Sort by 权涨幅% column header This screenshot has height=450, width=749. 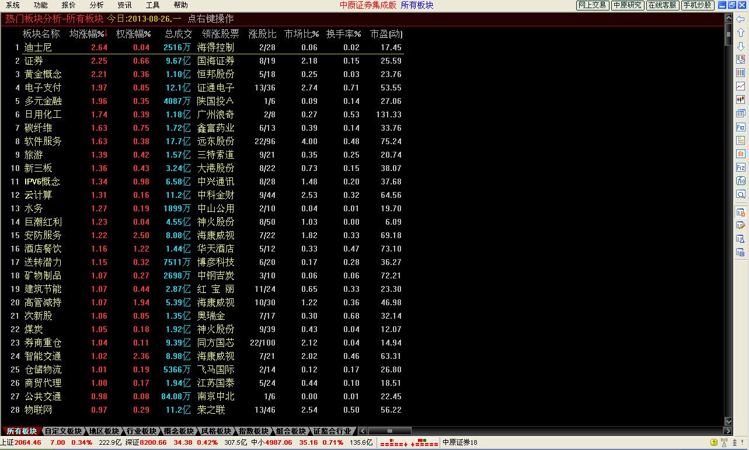134,34
